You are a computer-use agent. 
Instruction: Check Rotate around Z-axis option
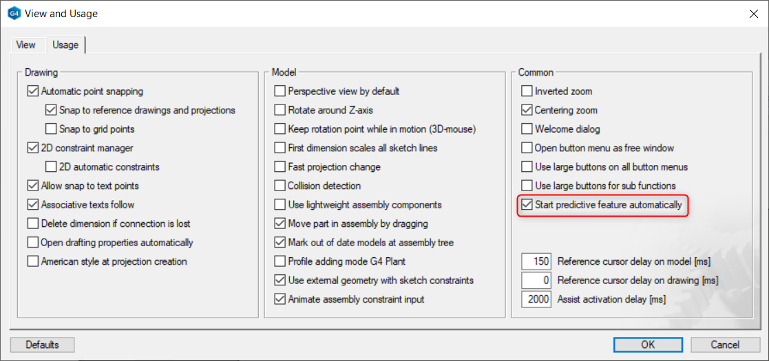(280, 110)
